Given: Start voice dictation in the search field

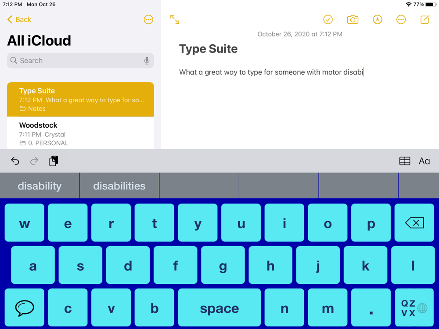Looking at the screenshot, I should coord(147,61).
